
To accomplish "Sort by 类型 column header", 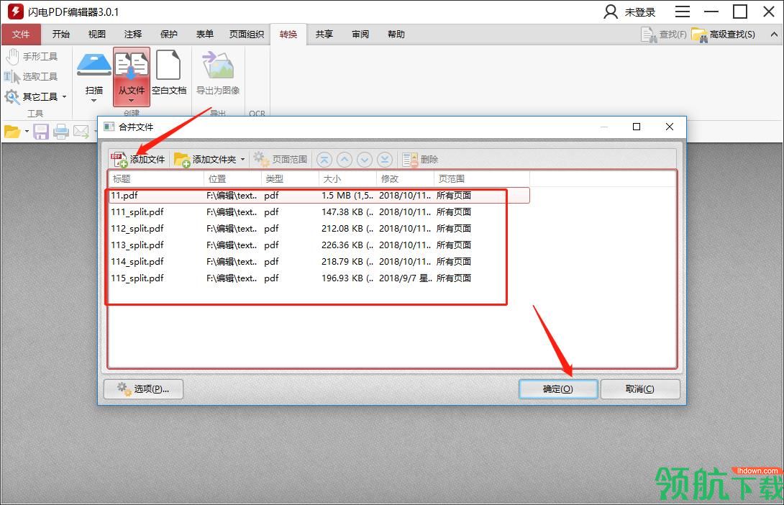I will click(x=290, y=179).
